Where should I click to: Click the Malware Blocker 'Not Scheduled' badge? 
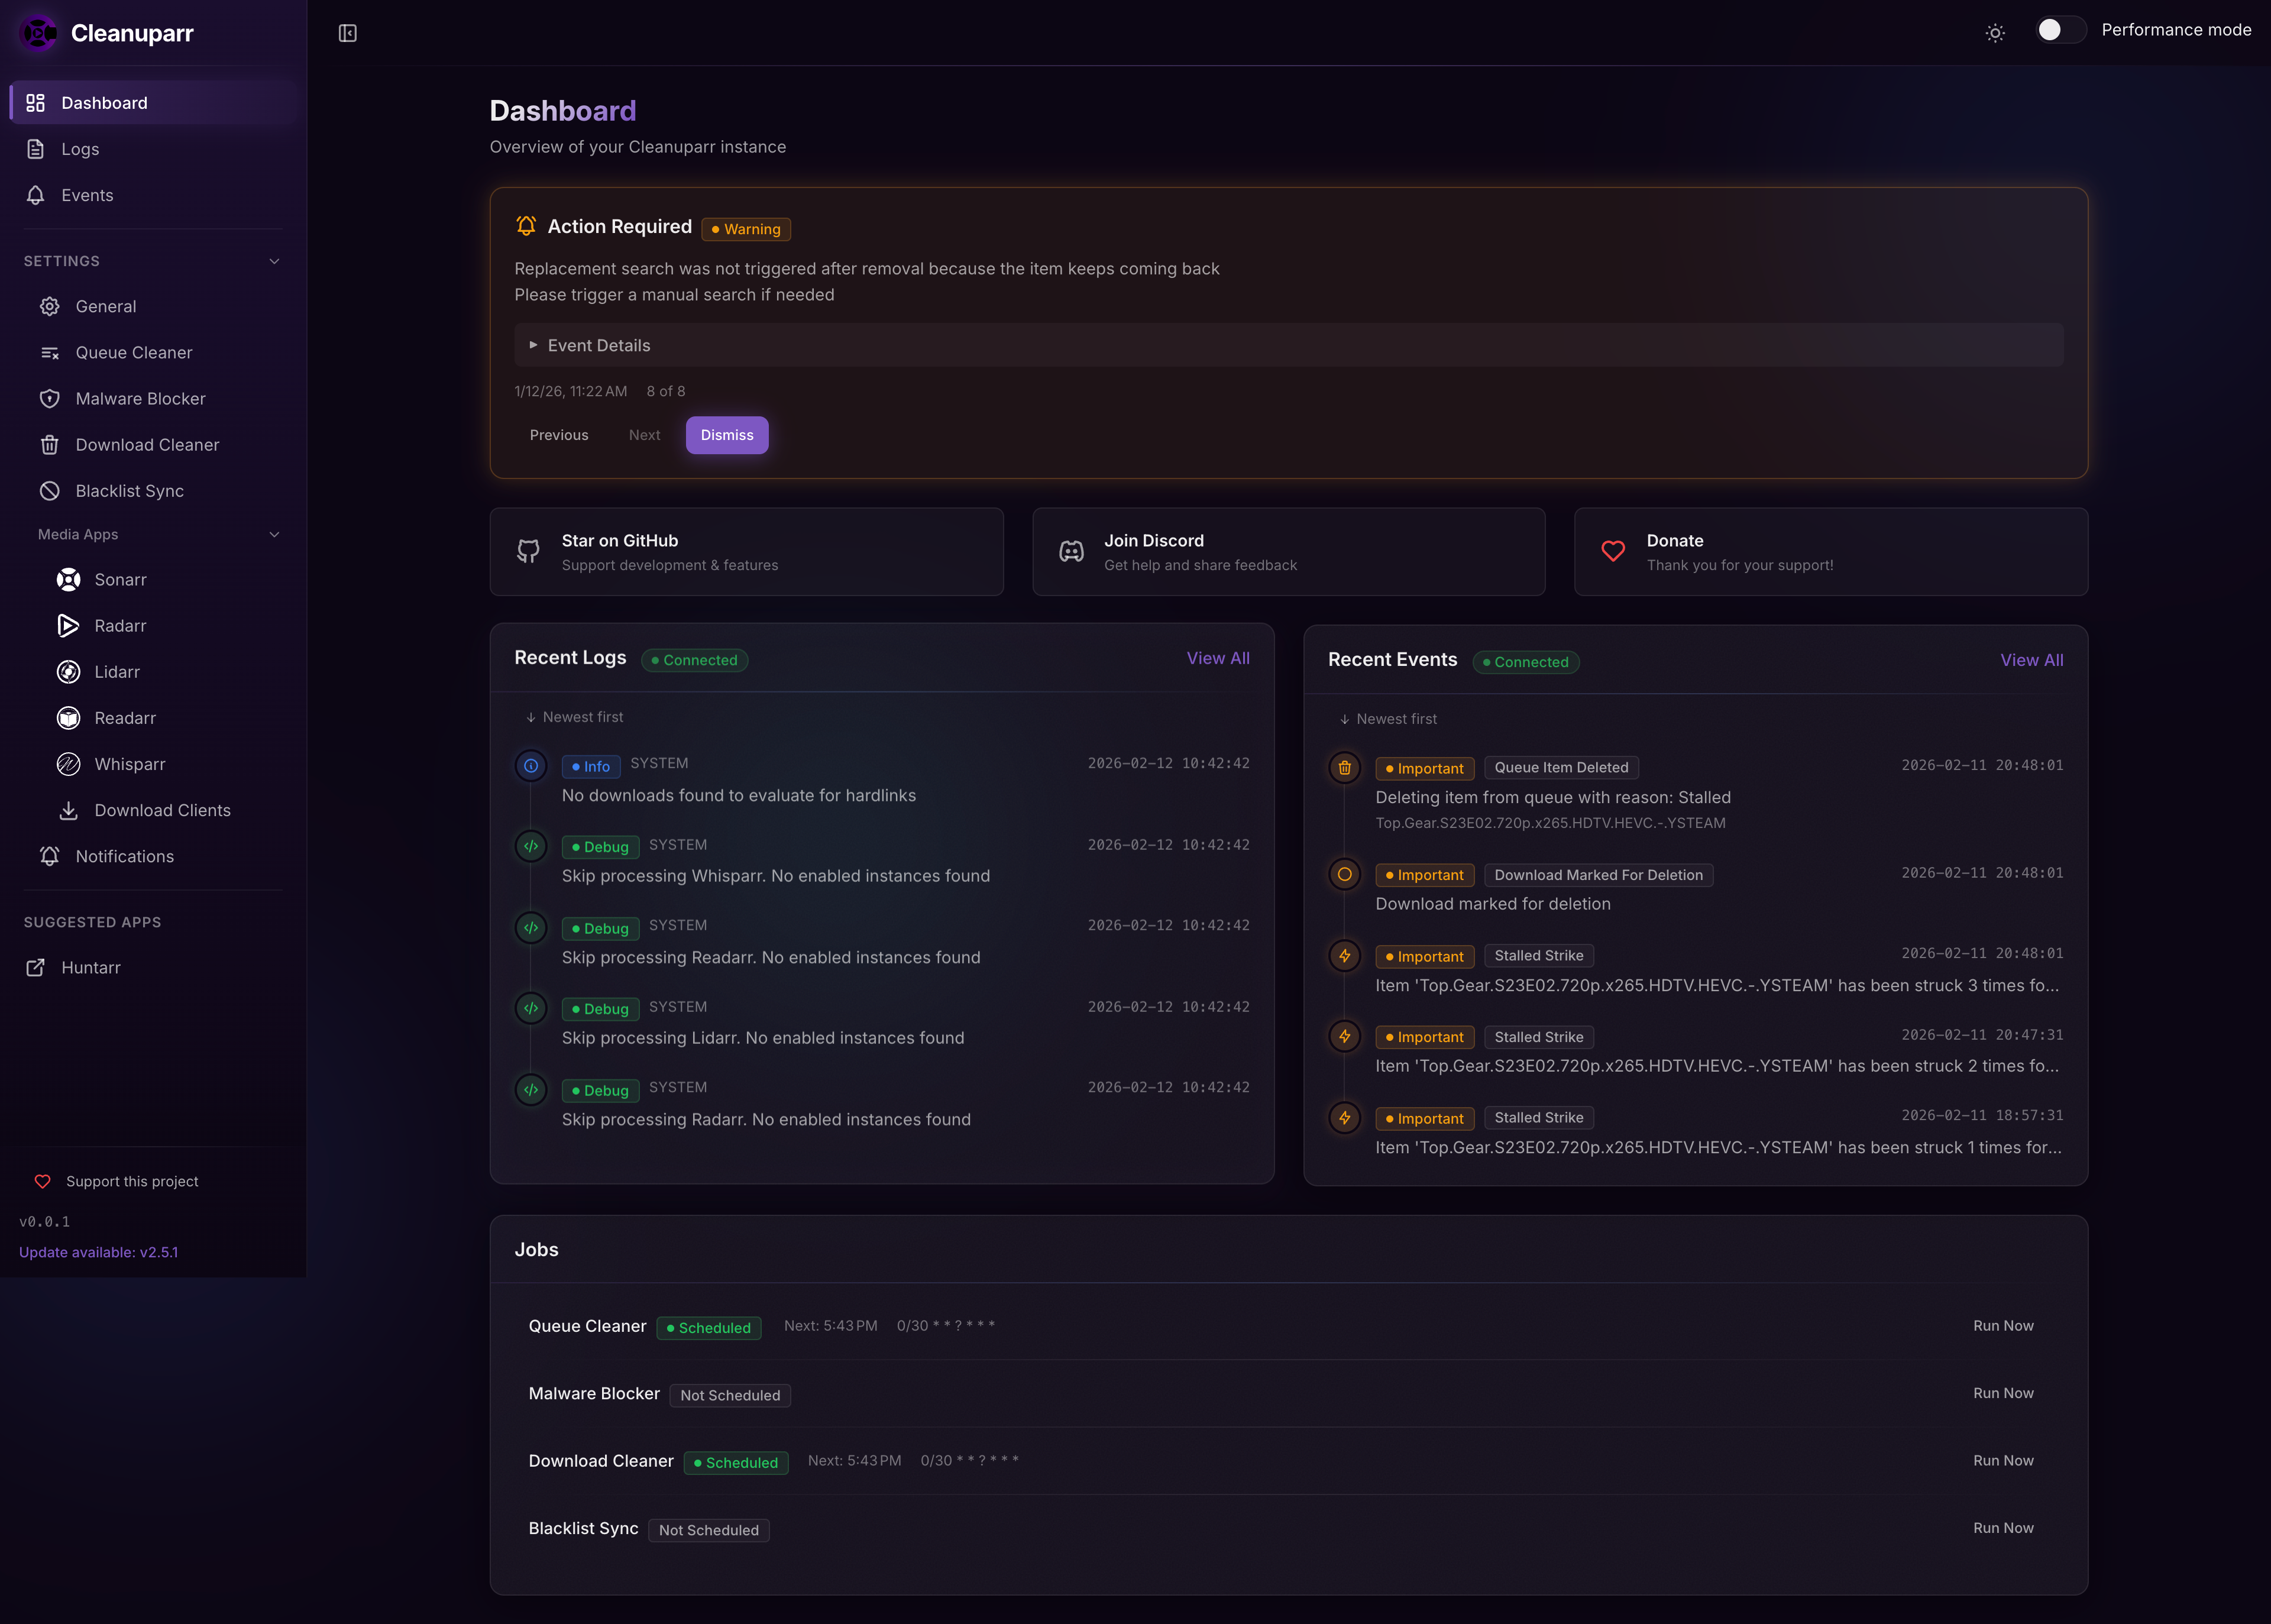730,1395
